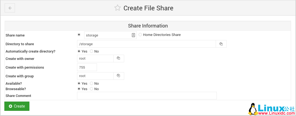Select the Home Directories Share option
The height and width of the screenshot is (116, 296).
pyautogui.click(x=141, y=35)
